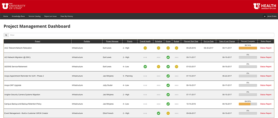Sort by Schedule column header
Screen dimensions: 278x118
(158, 41)
